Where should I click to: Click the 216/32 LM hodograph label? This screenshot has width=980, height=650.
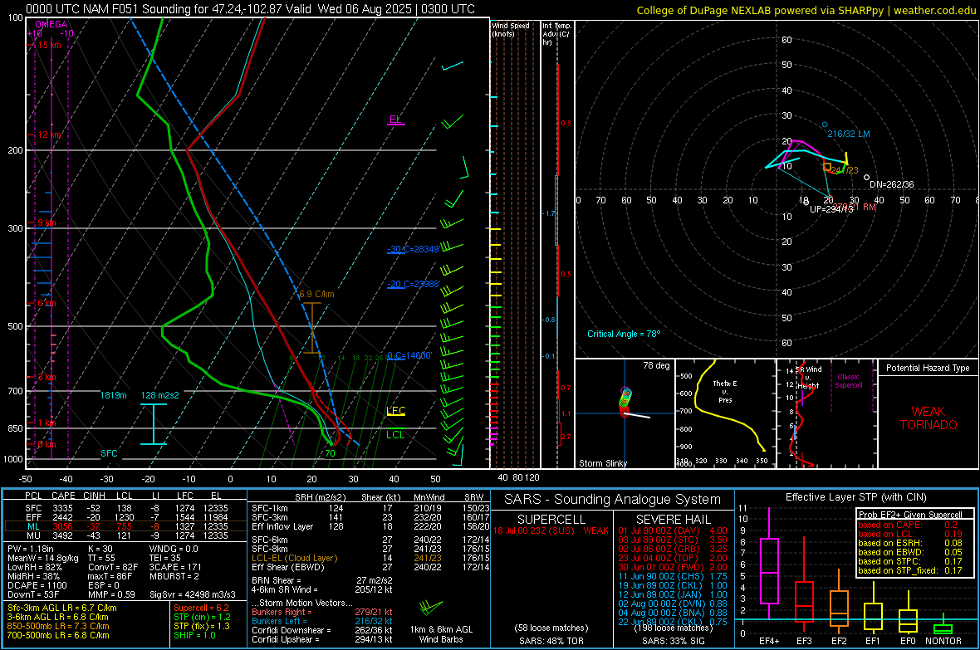pos(849,134)
